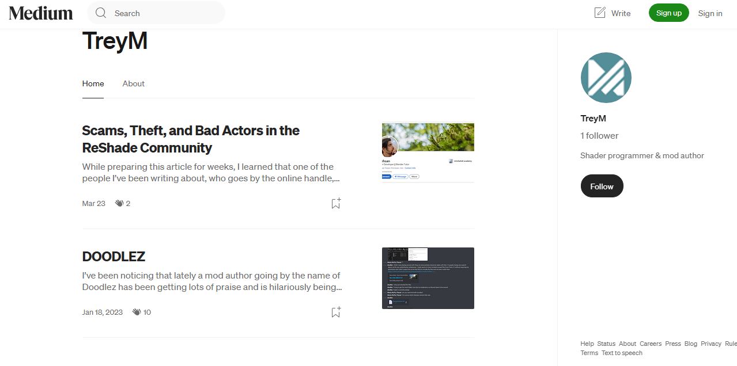Click clap icon on DOODLEZ article
This screenshot has width=737, height=366.
click(137, 312)
